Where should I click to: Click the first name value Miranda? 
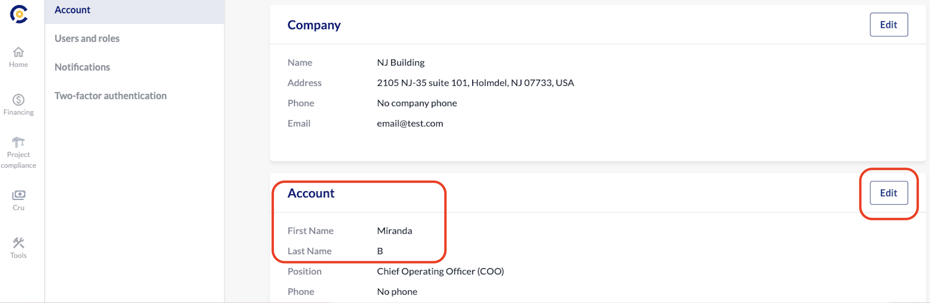click(394, 231)
